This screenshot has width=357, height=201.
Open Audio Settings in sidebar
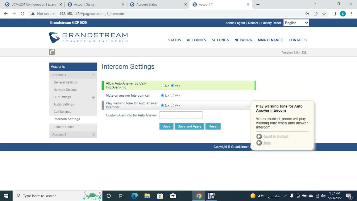coord(64,104)
